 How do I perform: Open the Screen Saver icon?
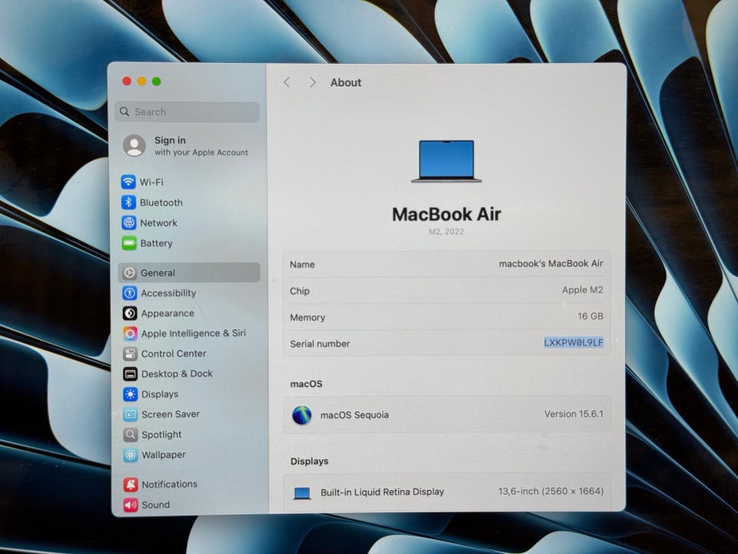point(131,415)
